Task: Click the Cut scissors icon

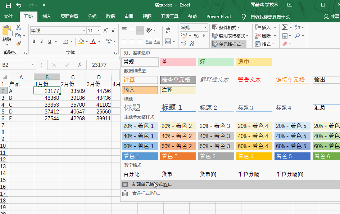Action: 18,27
